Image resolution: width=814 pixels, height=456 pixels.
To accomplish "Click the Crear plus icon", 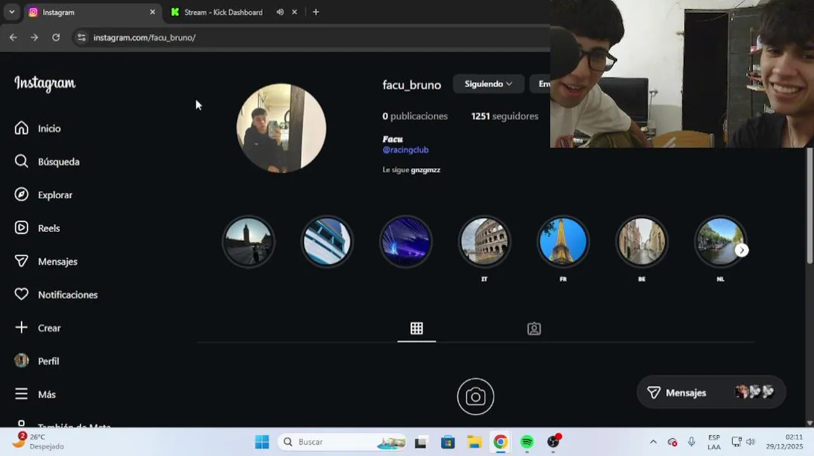I will 22,327.
